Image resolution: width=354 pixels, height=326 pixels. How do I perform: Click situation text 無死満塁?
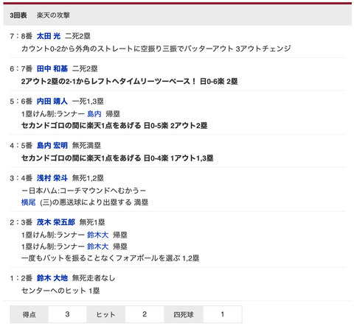[86, 146]
